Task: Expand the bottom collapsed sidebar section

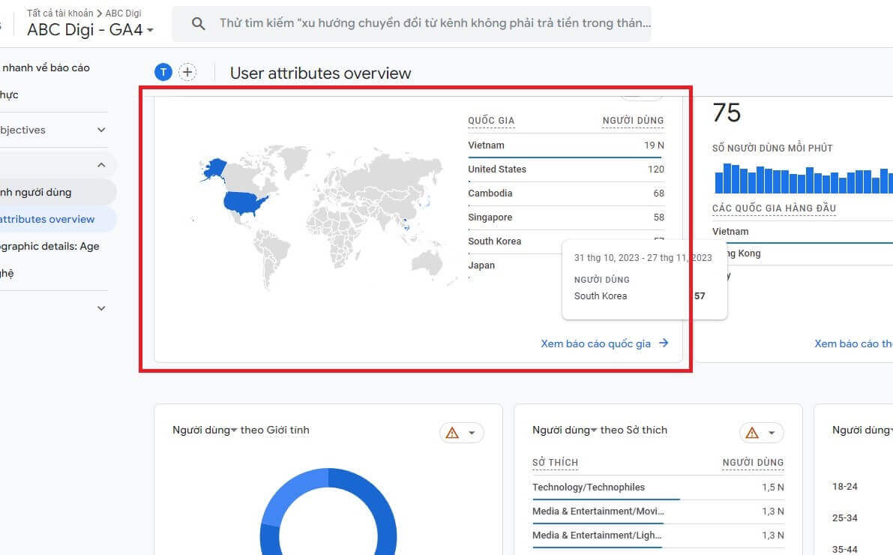Action: [101, 308]
